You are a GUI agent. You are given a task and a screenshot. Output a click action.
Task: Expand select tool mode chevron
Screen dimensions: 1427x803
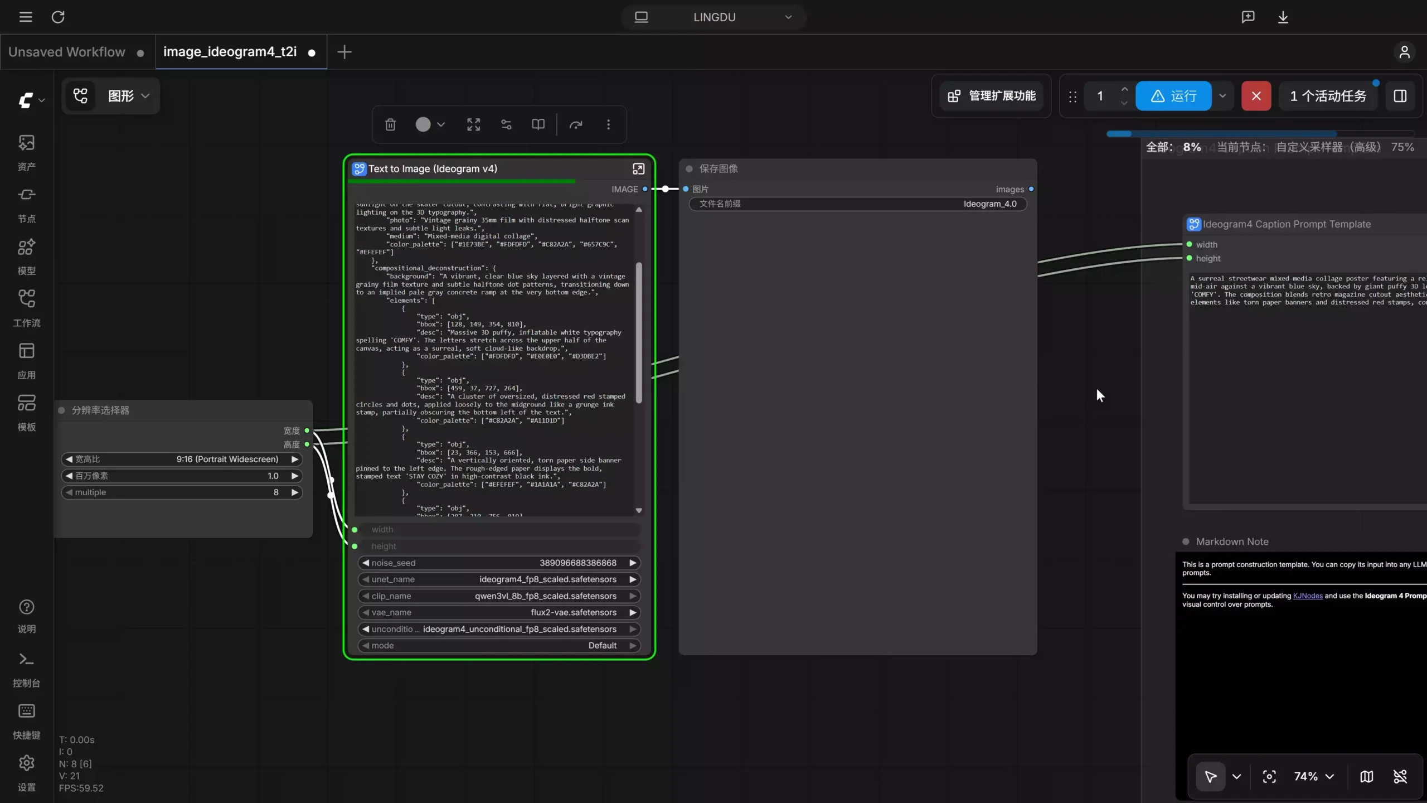coord(1236,776)
